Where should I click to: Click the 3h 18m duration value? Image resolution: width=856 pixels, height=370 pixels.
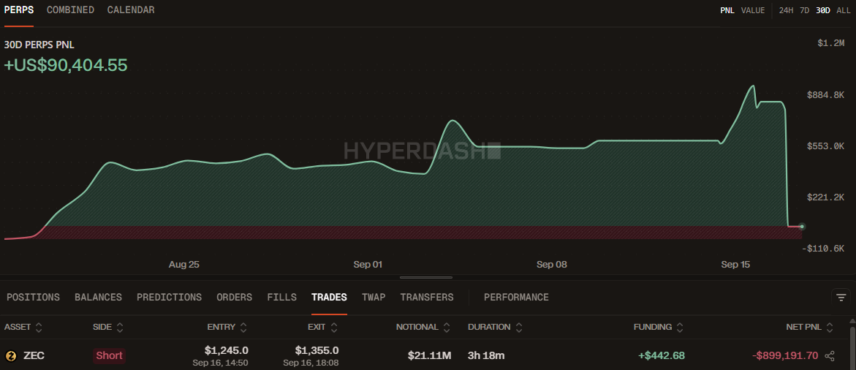486,356
